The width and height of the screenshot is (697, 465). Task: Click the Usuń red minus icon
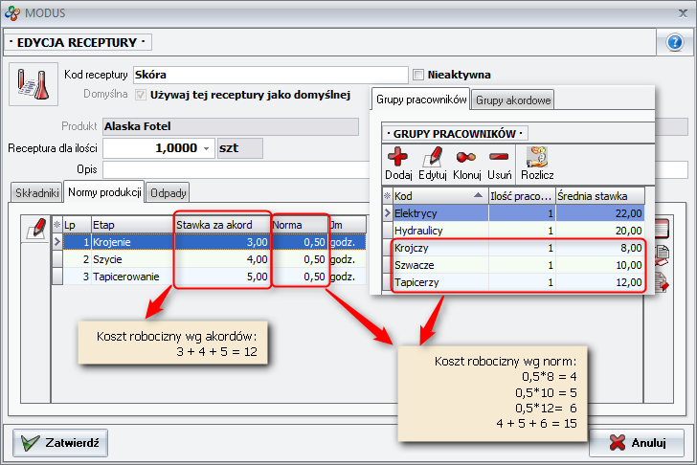[499, 158]
